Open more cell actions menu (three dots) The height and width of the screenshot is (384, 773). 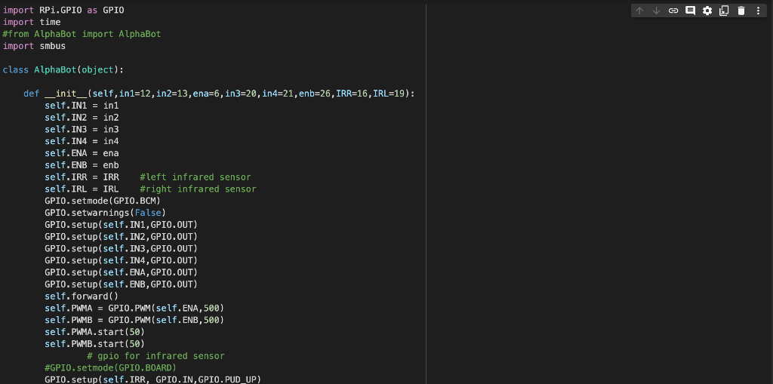[x=758, y=11]
